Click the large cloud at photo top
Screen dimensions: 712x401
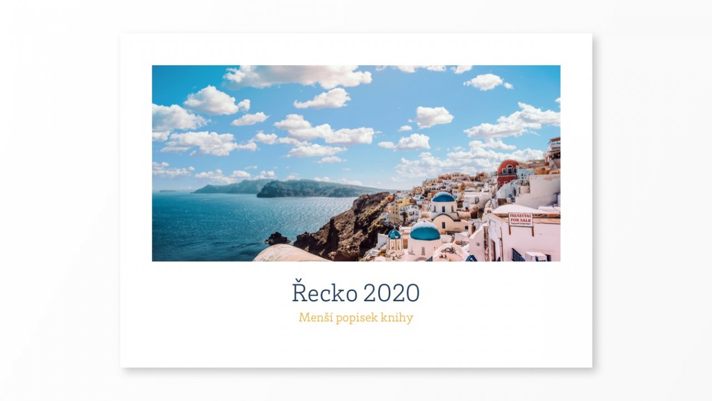click(298, 76)
